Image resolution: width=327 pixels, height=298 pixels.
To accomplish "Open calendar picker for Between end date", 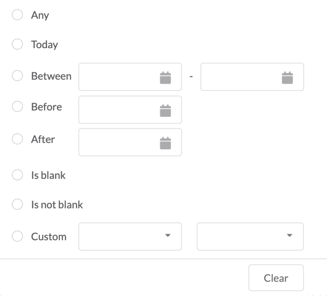I will pos(287,78).
